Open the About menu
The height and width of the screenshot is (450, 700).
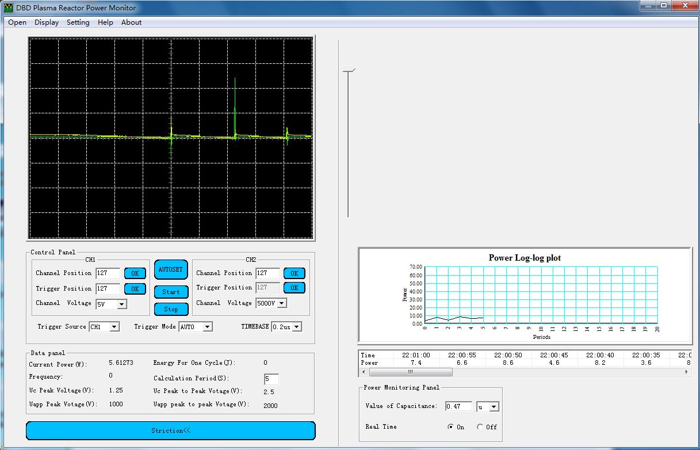[x=131, y=22]
